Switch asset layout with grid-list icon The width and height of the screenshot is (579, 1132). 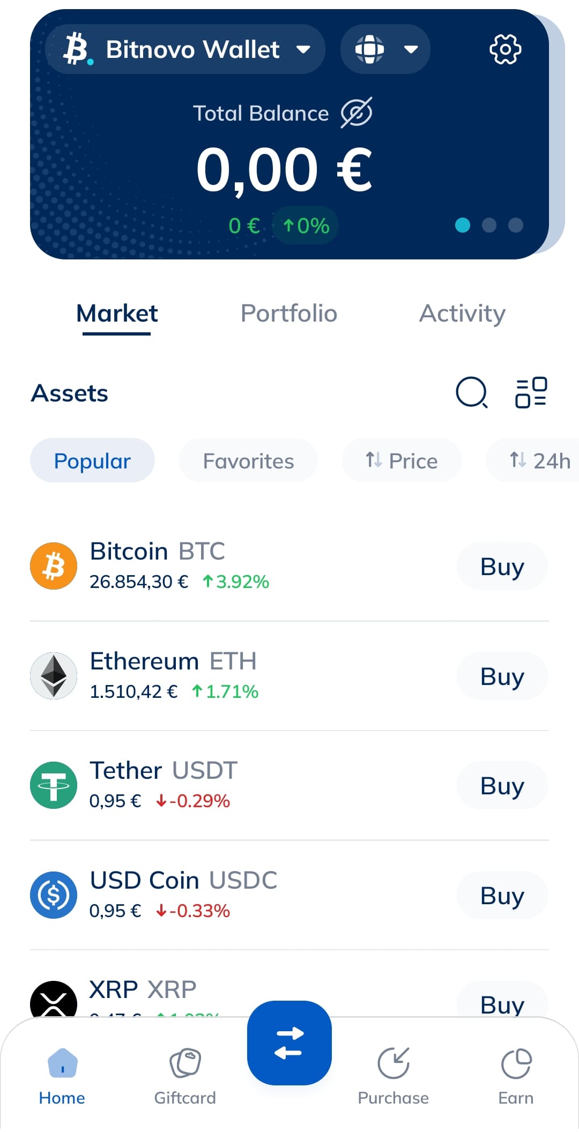pyautogui.click(x=531, y=392)
